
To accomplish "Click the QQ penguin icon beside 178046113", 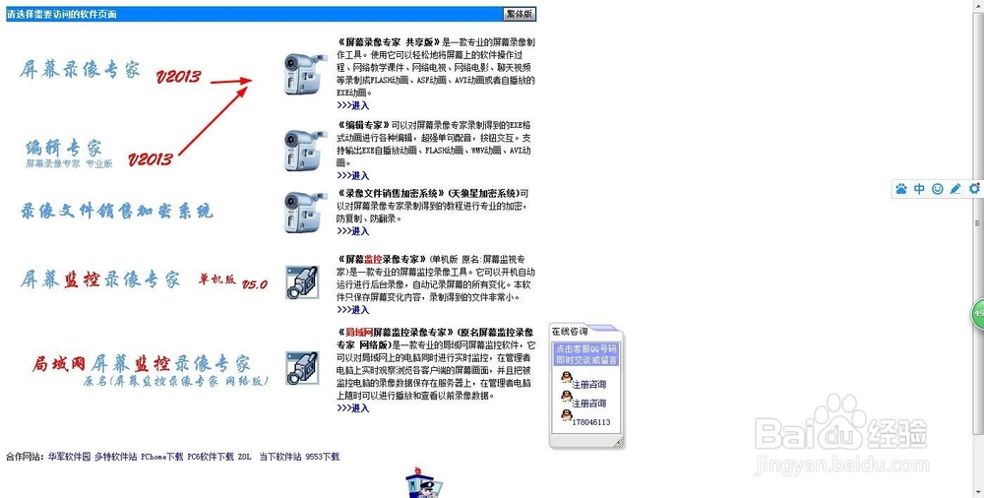I will pos(566,415).
